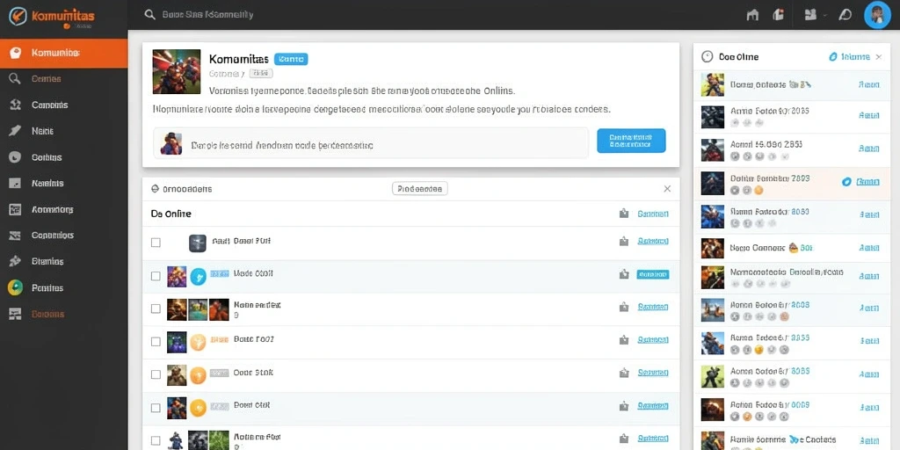Select the sidebar item with the pin-shaped icon
The image size is (900, 450).
click(63, 131)
